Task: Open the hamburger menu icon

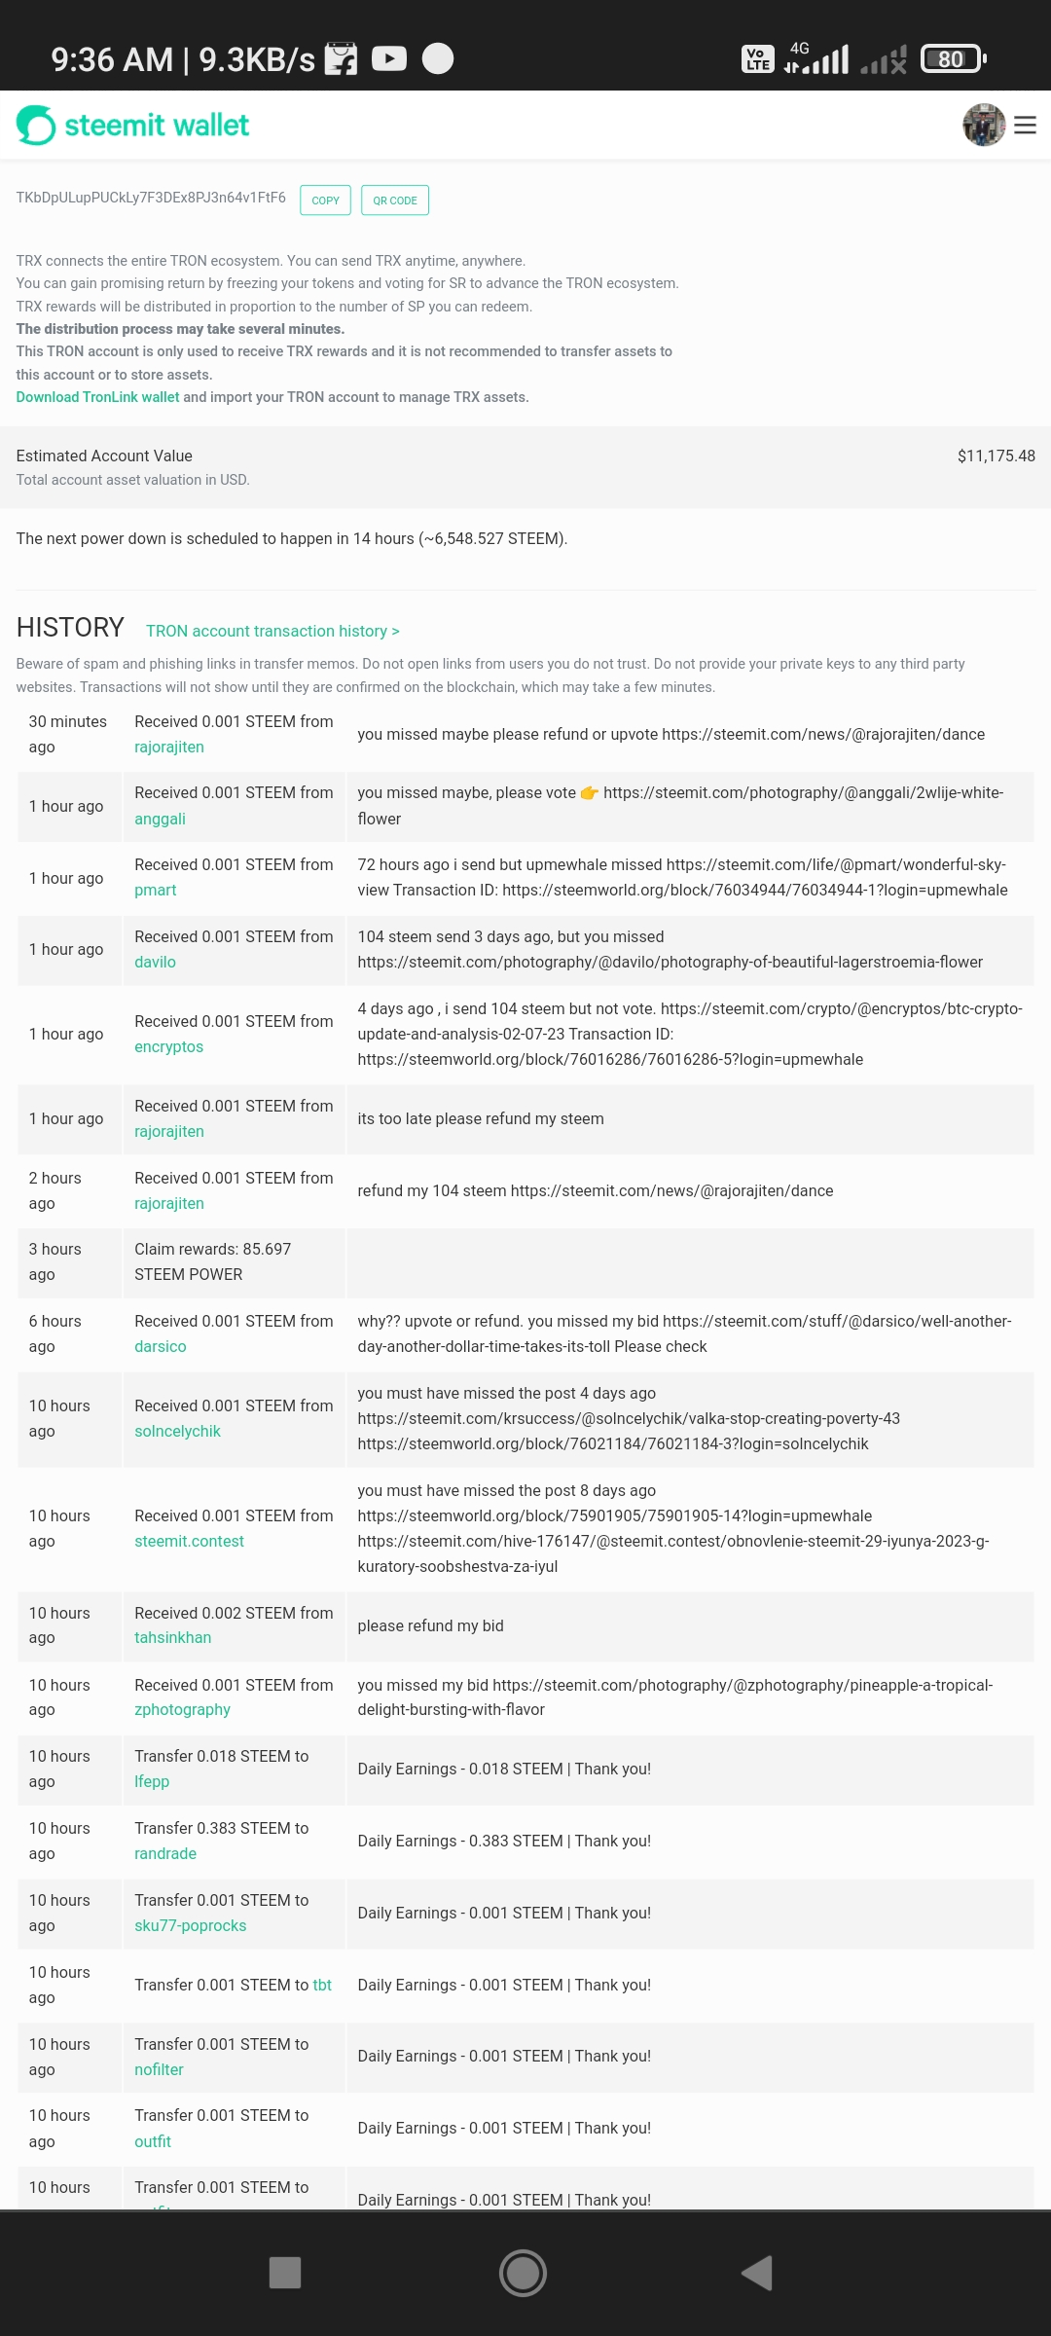Action: (1025, 126)
